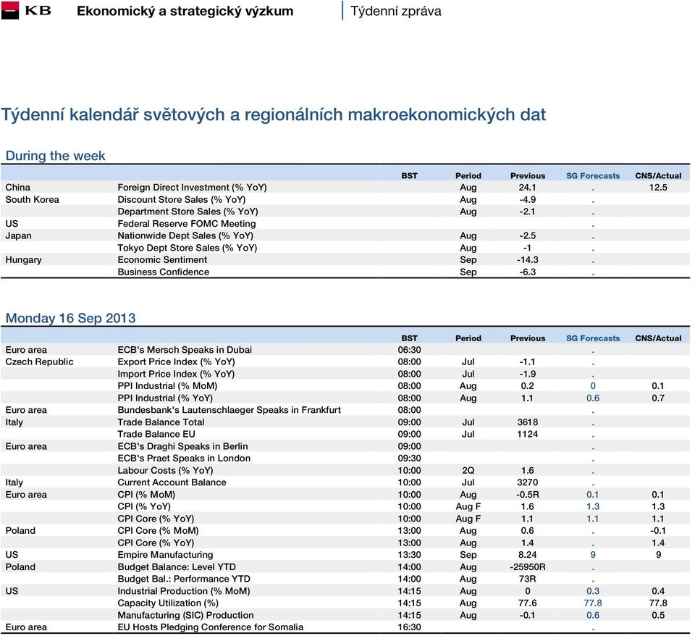Viewport: 695px width, 636px height.
Task: Click 'Manufacturing (SIC) Production' entry
Action: [x=185, y=615]
